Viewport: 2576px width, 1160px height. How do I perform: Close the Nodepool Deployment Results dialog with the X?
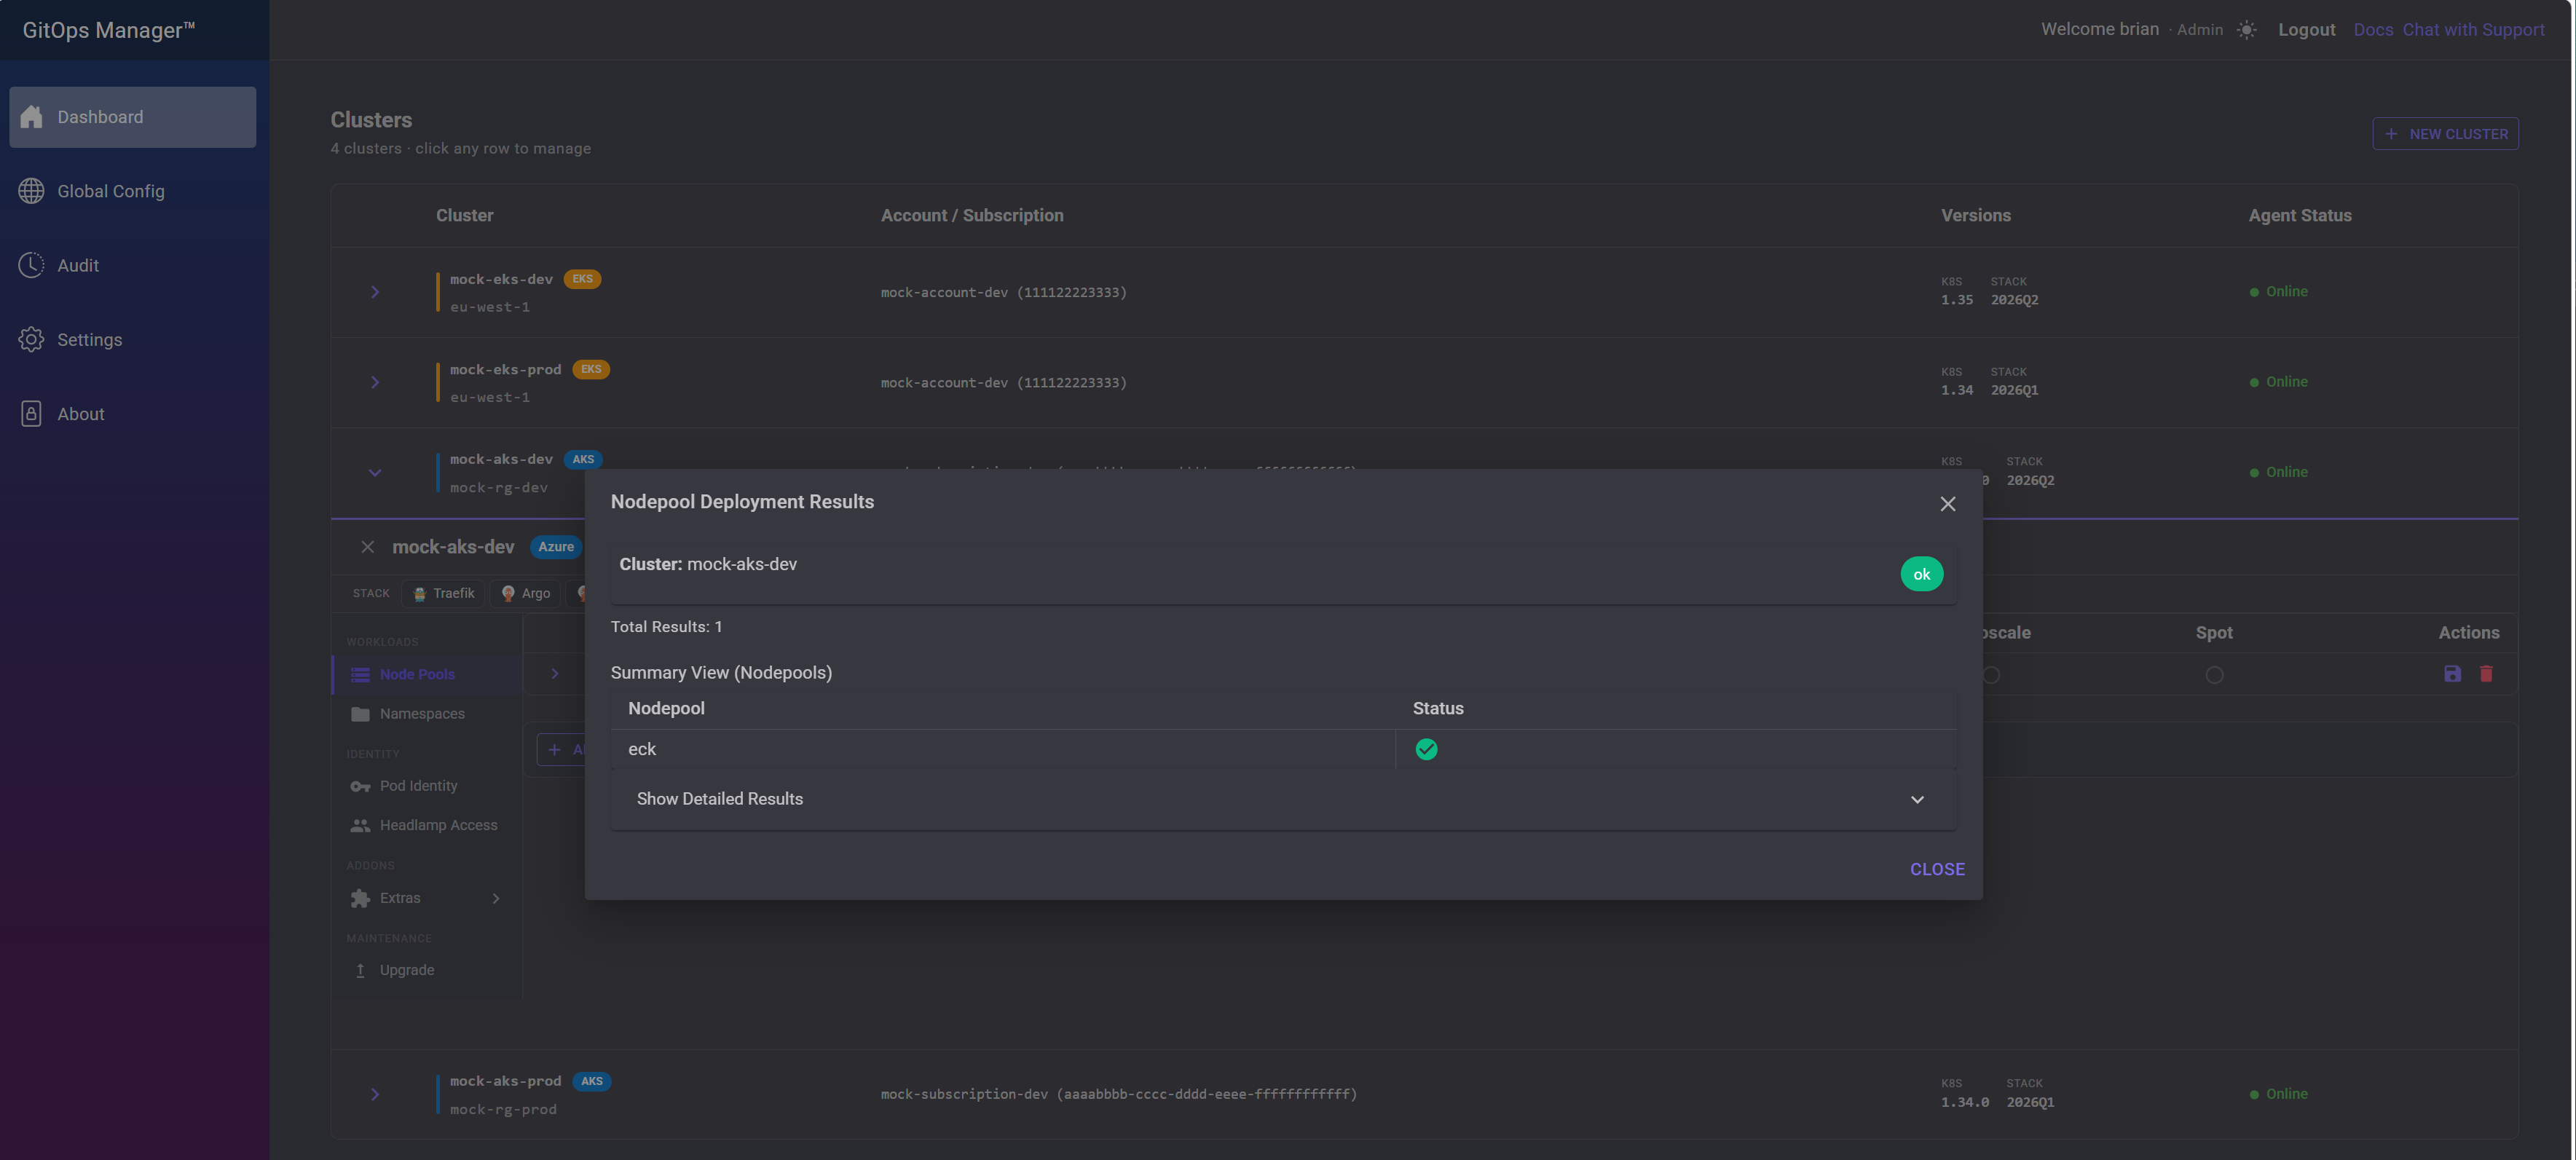[1947, 504]
